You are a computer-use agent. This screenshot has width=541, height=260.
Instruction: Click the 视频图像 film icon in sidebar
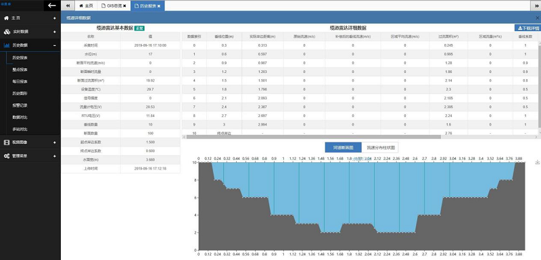[x=7, y=142]
